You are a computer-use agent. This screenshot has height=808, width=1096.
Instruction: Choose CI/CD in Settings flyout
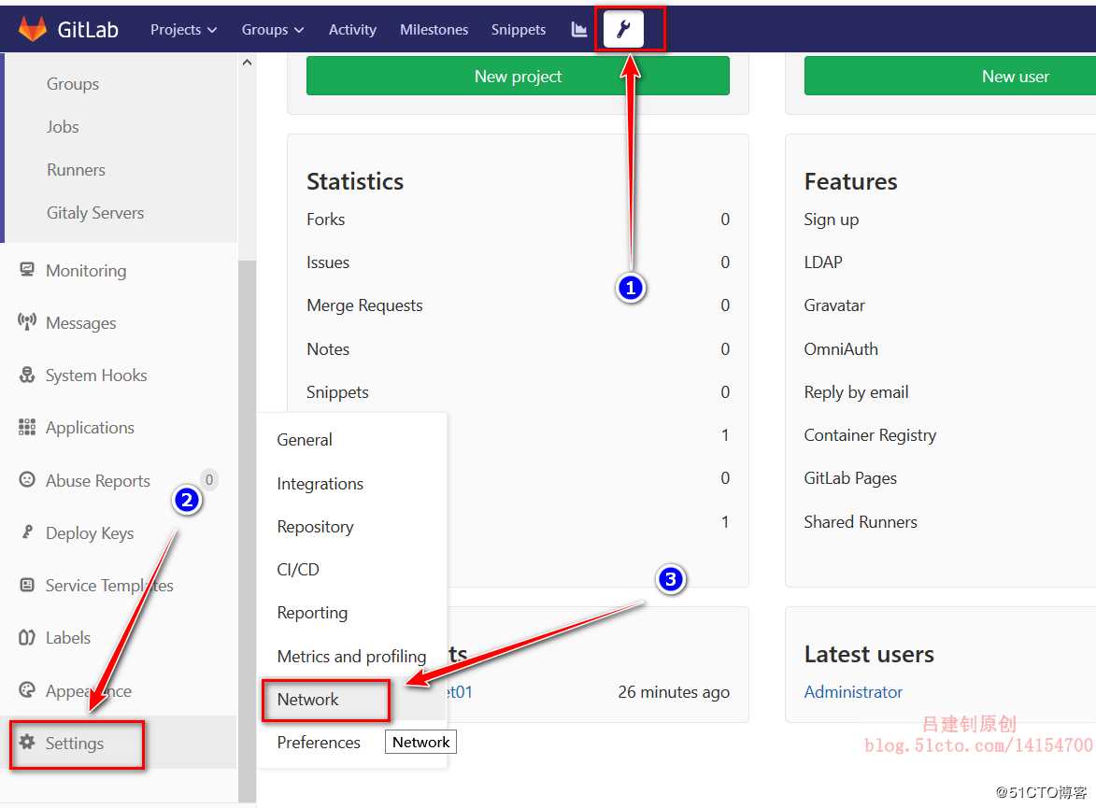click(x=298, y=570)
